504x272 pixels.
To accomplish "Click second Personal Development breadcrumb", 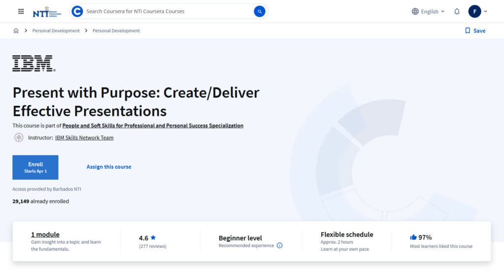I will [x=116, y=30].
